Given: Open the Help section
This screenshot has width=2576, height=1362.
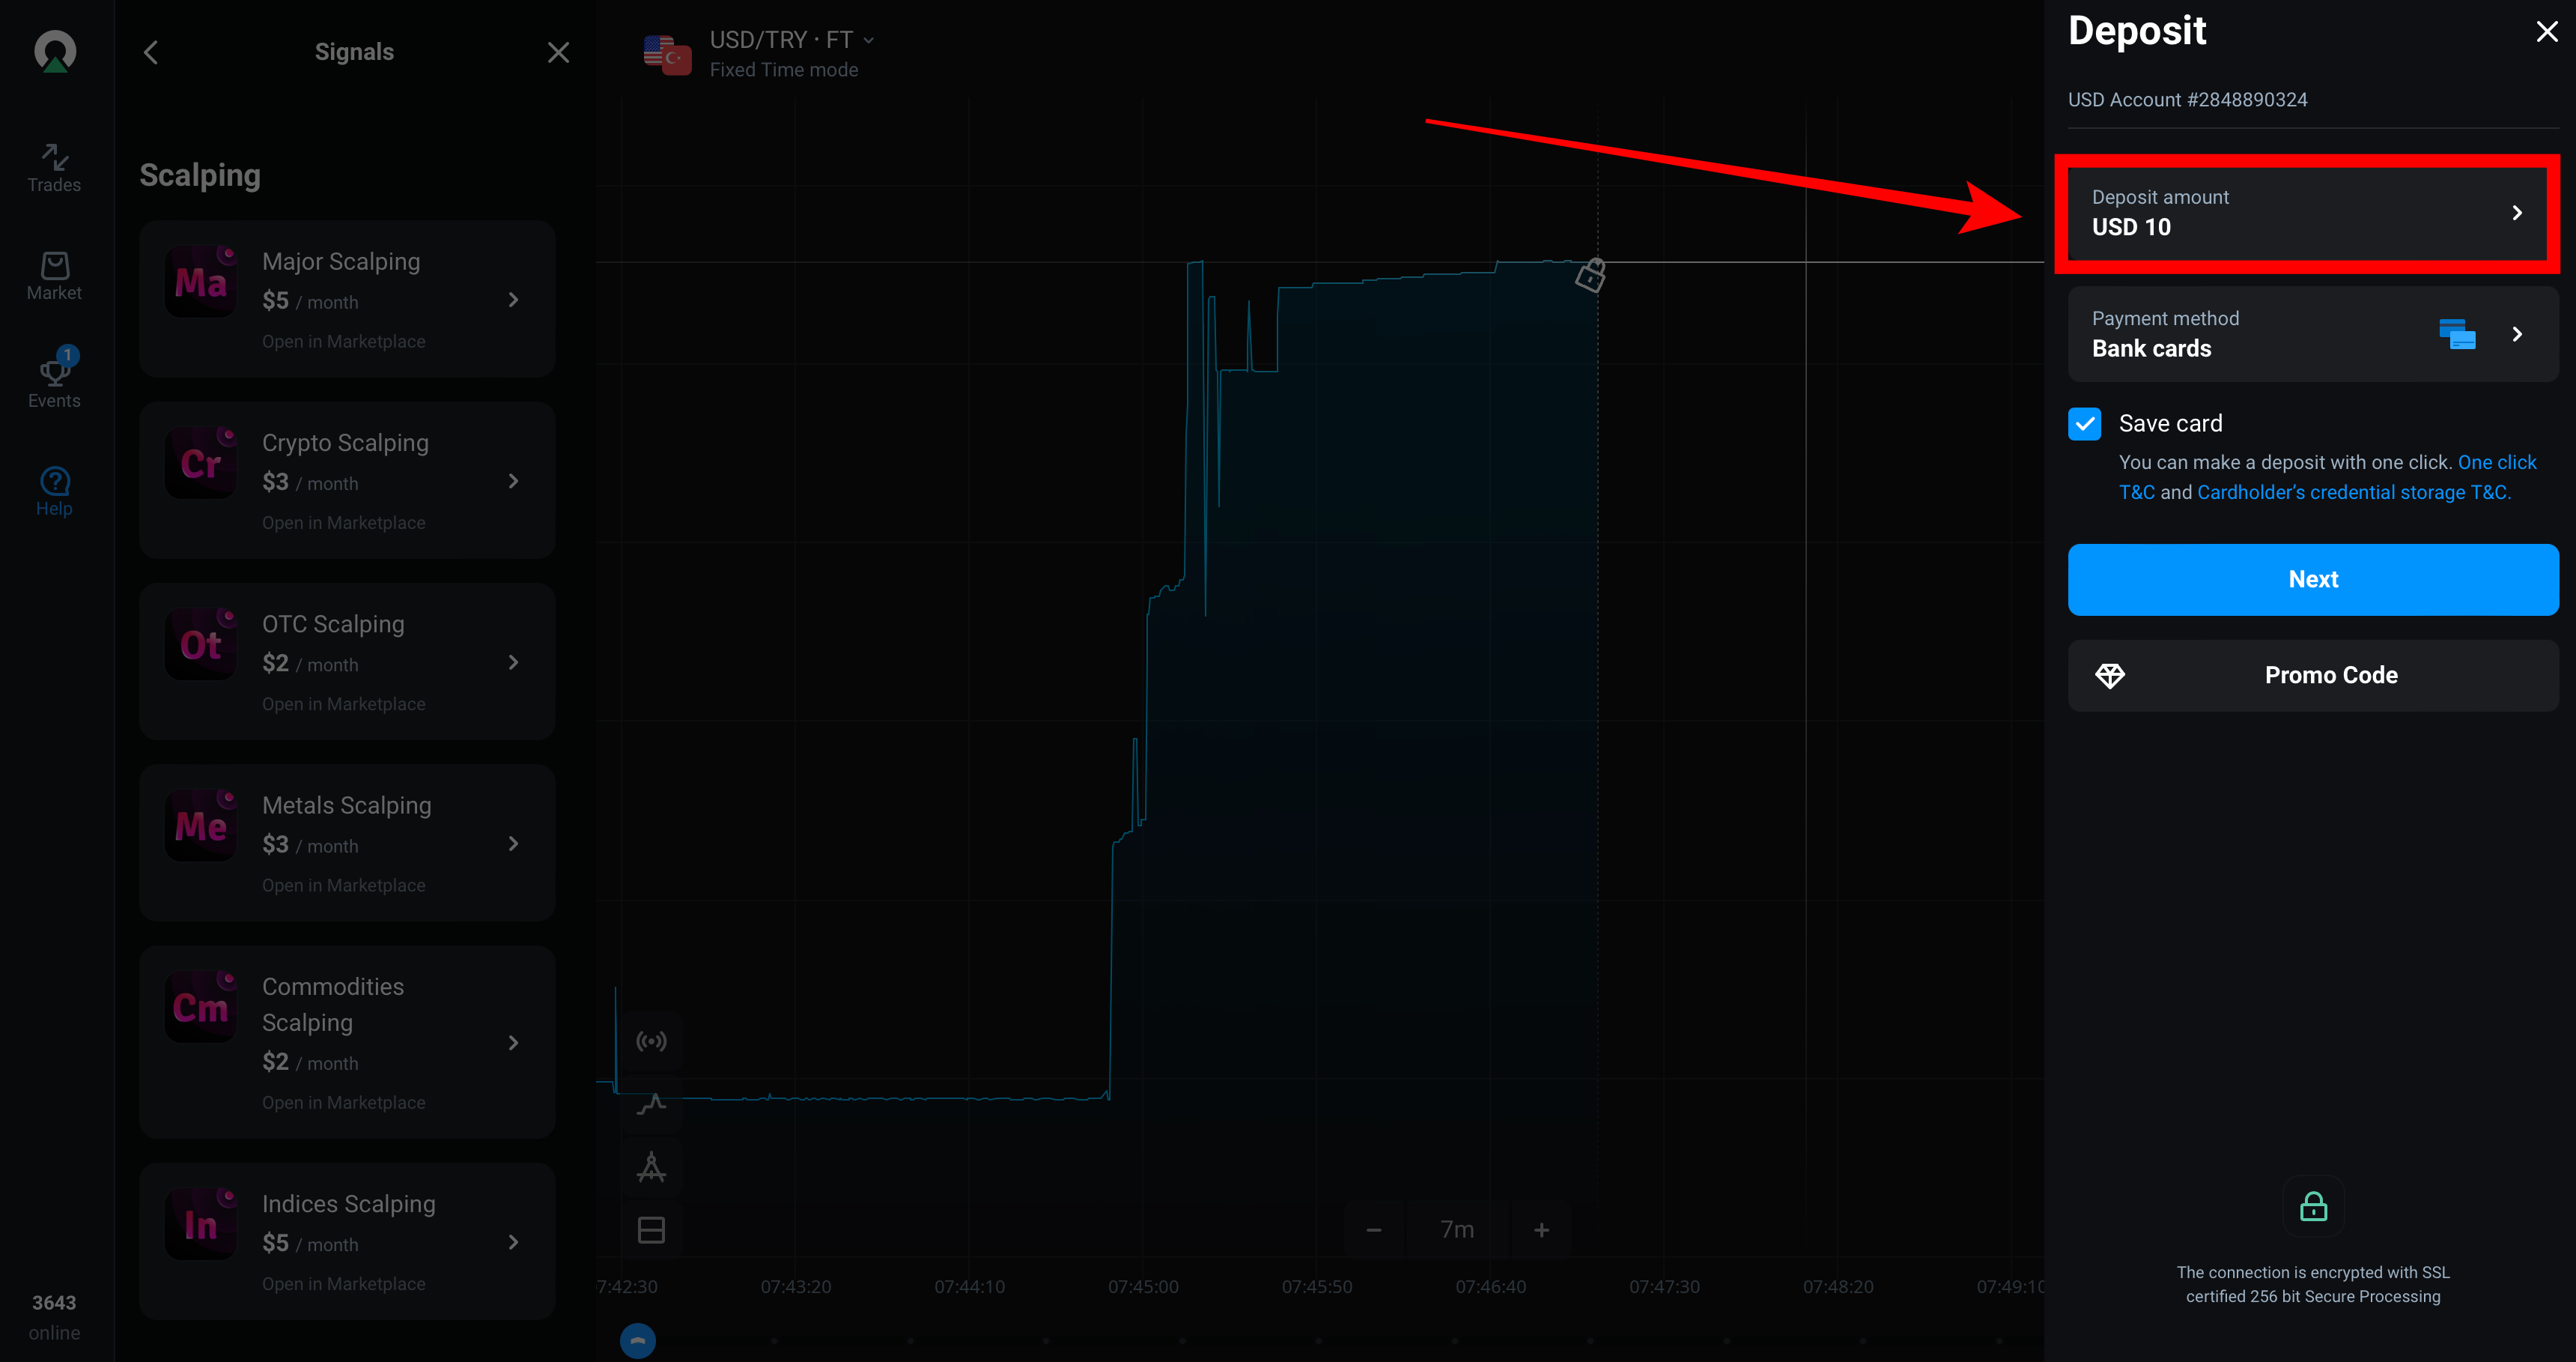Looking at the screenshot, I should click(54, 489).
